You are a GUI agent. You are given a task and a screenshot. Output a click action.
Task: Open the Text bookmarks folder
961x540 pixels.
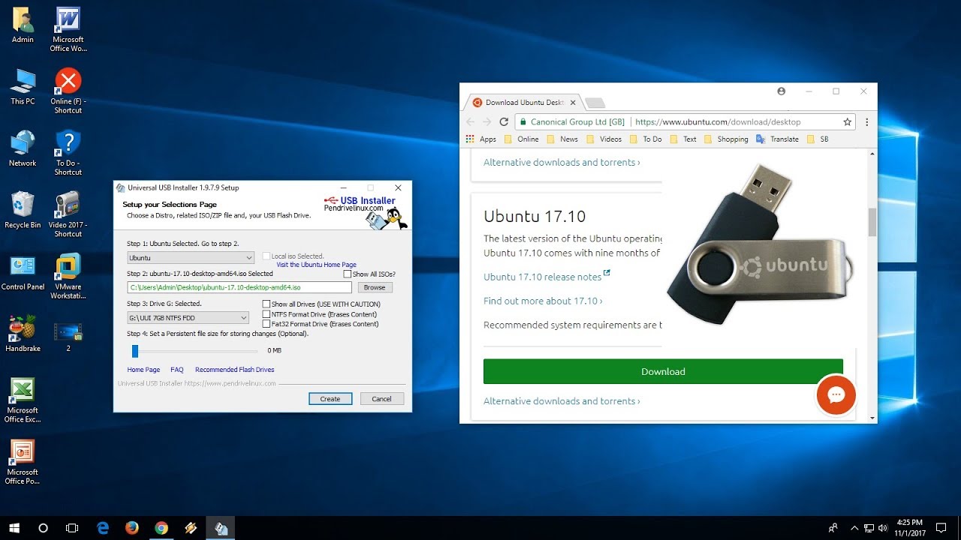tap(684, 139)
